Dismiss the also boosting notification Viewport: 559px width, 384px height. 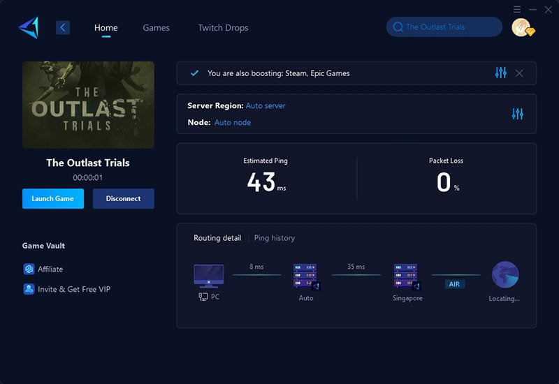(x=519, y=73)
